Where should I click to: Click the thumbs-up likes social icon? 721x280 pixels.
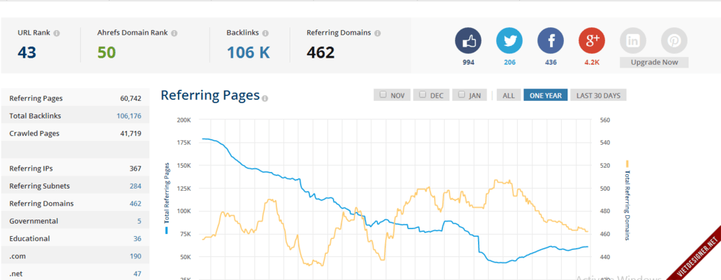coord(468,41)
